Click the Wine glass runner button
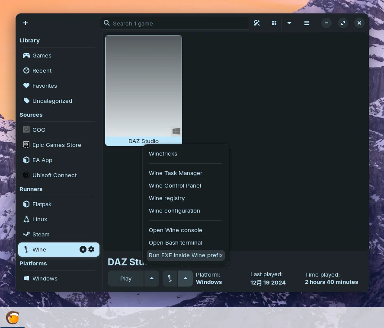This screenshot has height=328, width=384. pyautogui.click(x=170, y=279)
